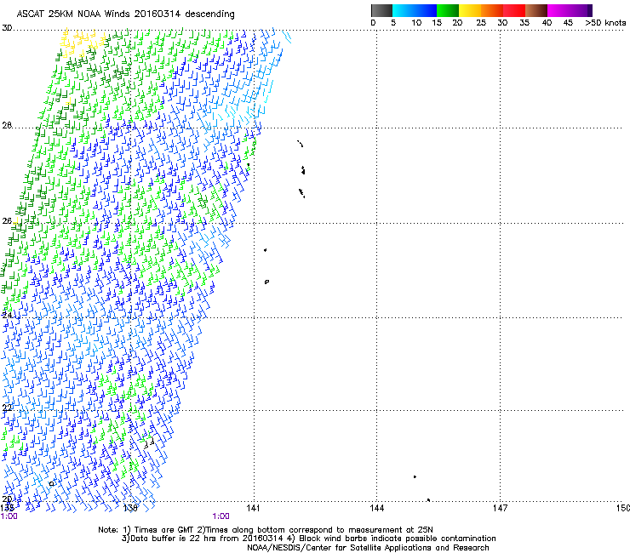Pick the brown segment of the wind speed color bar

[x=536, y=10]
